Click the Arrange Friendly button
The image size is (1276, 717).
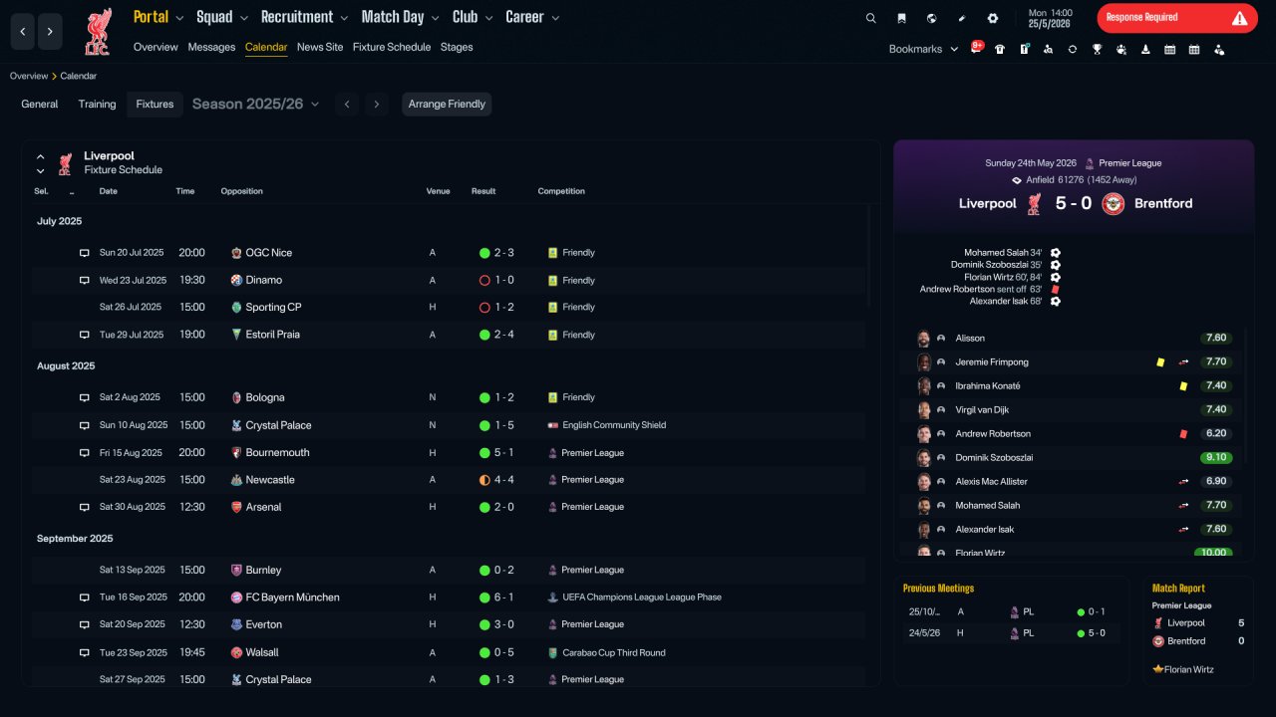(447, 105)
